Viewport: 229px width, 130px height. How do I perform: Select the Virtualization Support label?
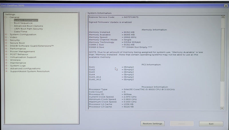[23, 57]
